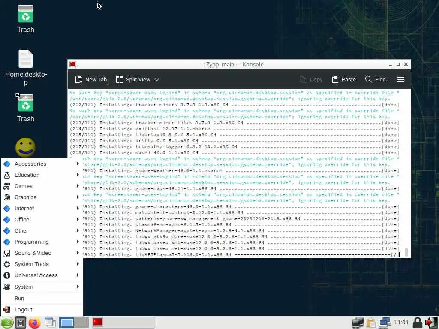Click the Copy toolbar button

click(311, 79)
